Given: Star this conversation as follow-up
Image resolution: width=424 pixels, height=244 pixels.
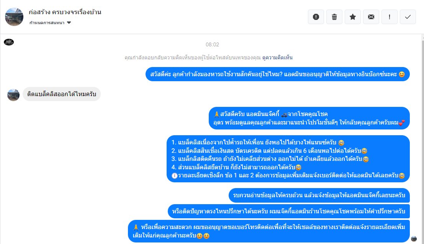Looking at the screenshot, I should [x=353, y=17].
